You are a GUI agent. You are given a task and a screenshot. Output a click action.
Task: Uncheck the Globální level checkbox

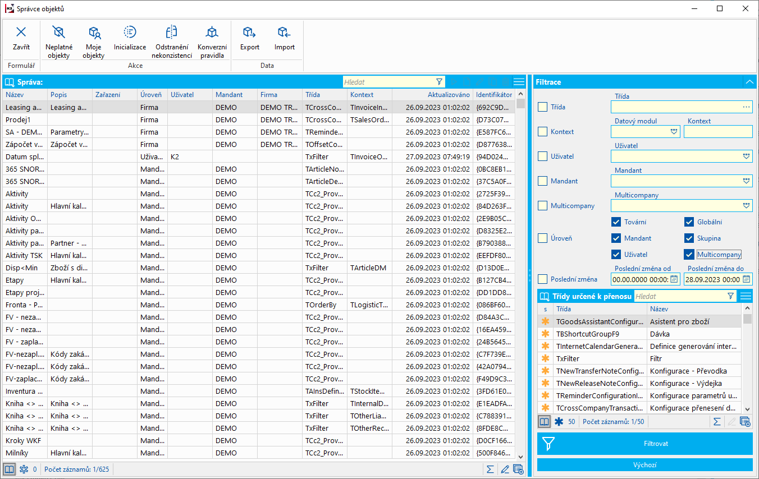[689, 222]
